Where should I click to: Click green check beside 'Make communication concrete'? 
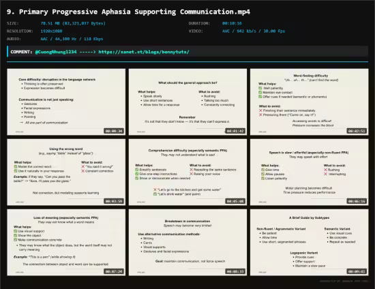click(15, 240)
